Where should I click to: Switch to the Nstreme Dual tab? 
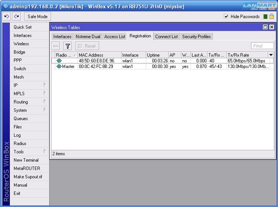(x=88, y=36)
